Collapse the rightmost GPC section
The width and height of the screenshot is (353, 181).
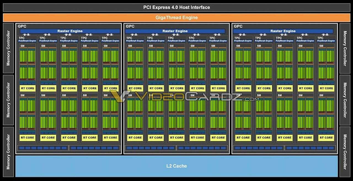pos(237,26)
